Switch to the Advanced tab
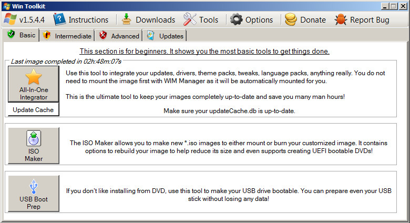Screen dimensions: 410x223 point(119,36)
